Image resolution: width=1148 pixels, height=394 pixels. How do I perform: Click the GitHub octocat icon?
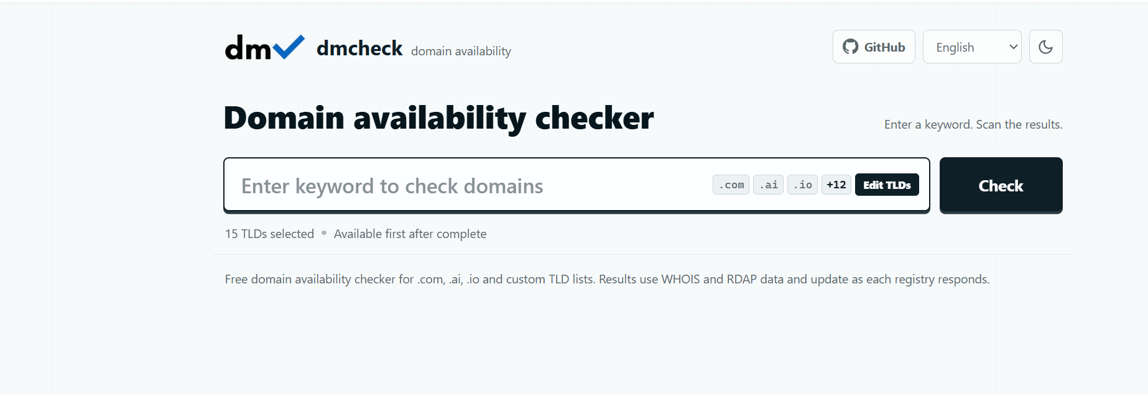pyautogui.click(x=850, y=47)
